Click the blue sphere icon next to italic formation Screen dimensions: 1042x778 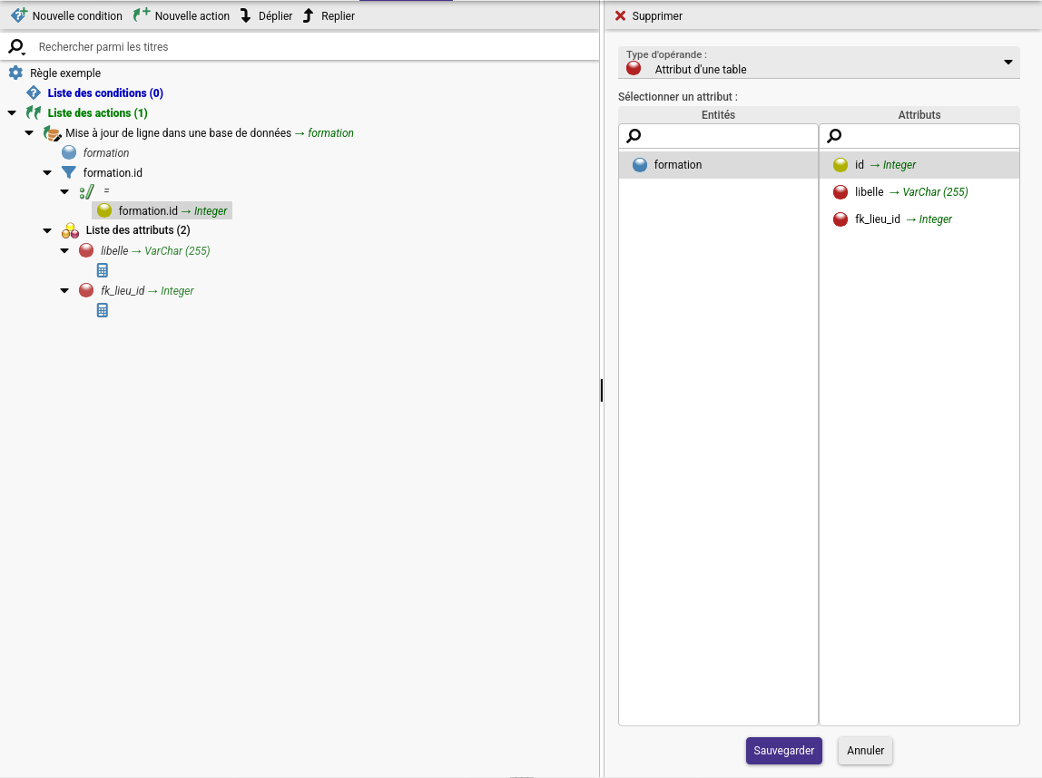click(69, 152)
